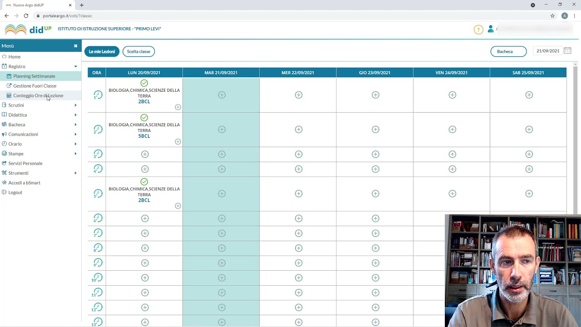Image resolution: width=581 pixels, height=327 pixels.
Task: Click browser reload icon
Action: [26, 16]
